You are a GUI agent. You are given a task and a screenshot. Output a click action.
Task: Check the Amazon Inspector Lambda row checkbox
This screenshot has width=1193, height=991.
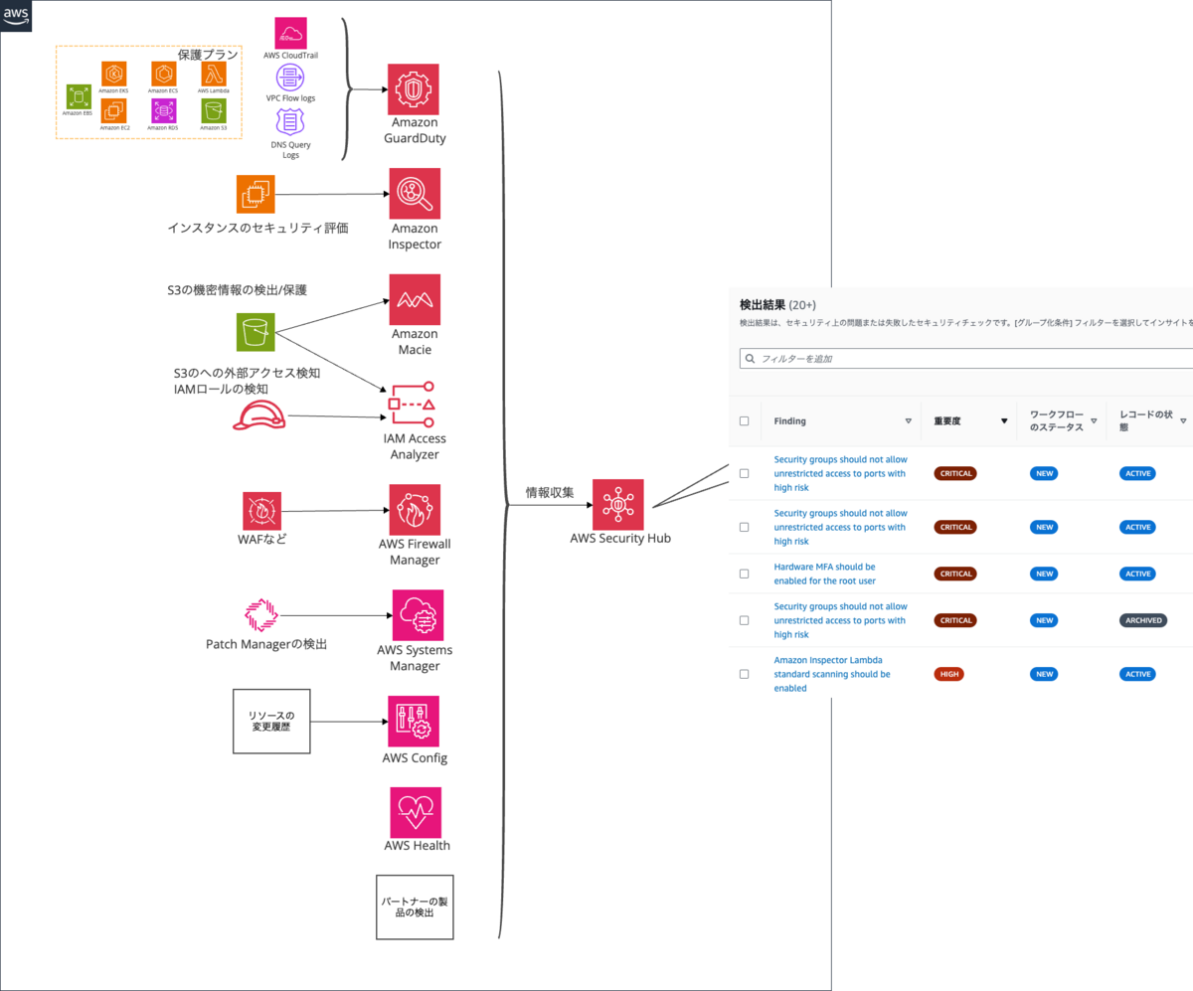pyautogui.click(x=744, y=674)
